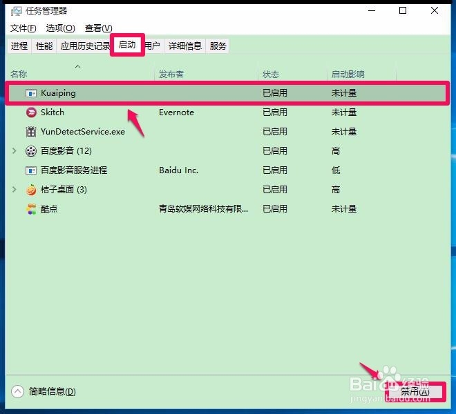The image size is (456, 414).
Task: Open the 选项(O) menu
Action: coord(61,28)
